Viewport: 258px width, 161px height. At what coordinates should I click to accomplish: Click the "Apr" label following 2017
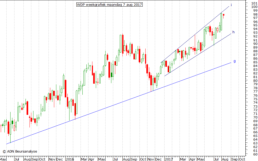192,159
